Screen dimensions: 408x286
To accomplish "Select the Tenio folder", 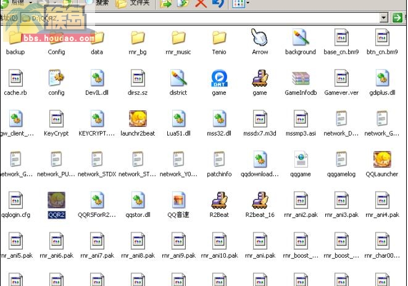I will tap(219, 43).
